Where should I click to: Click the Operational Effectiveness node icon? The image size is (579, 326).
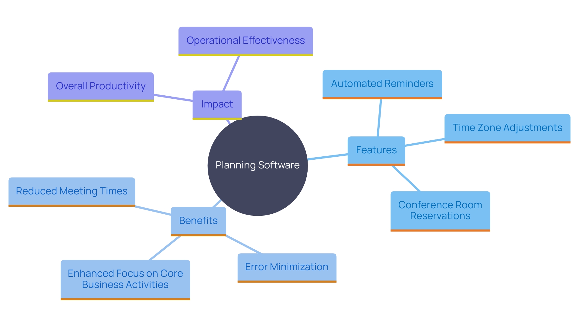[244, 40]
